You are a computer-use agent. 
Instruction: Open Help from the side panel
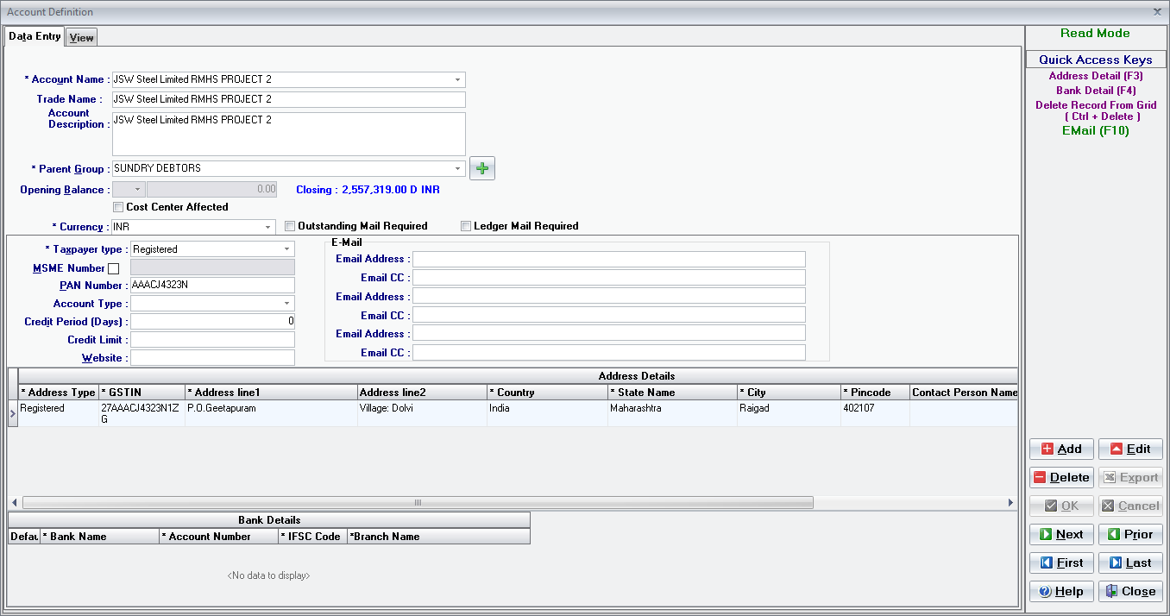click(1061, 591)
